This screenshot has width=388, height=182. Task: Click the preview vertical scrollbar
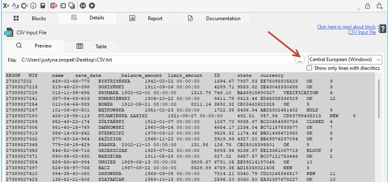point(379,99)
